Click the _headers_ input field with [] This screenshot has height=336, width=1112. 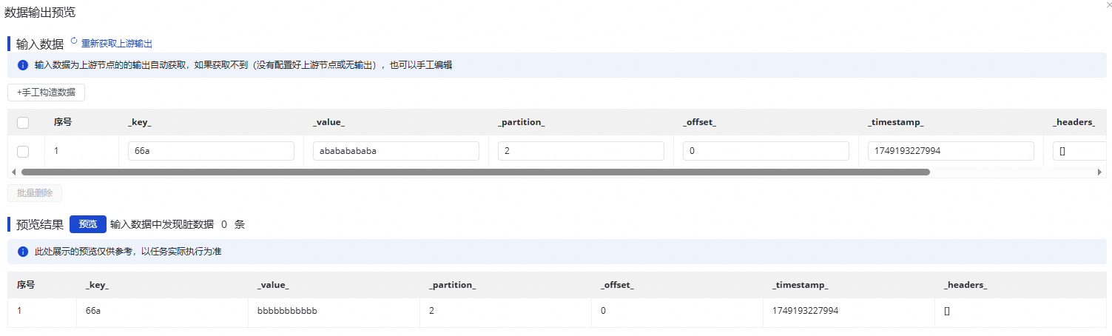pyautogui.click(x=1079, y=151)
